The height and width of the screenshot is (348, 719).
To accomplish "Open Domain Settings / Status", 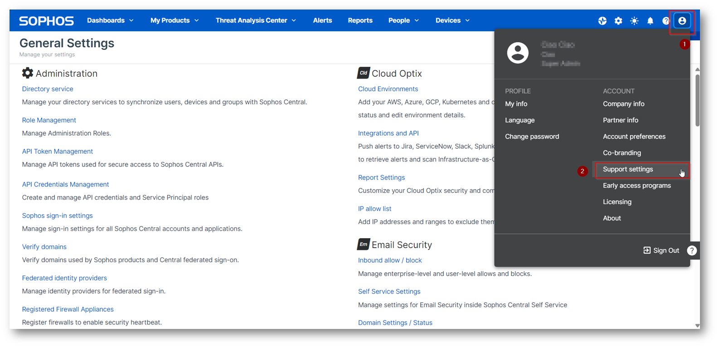I will coord(395,323).
